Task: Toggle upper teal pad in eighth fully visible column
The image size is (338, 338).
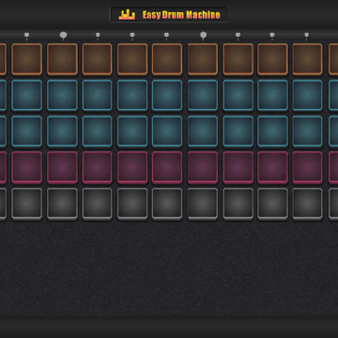Action: point(272,96)
